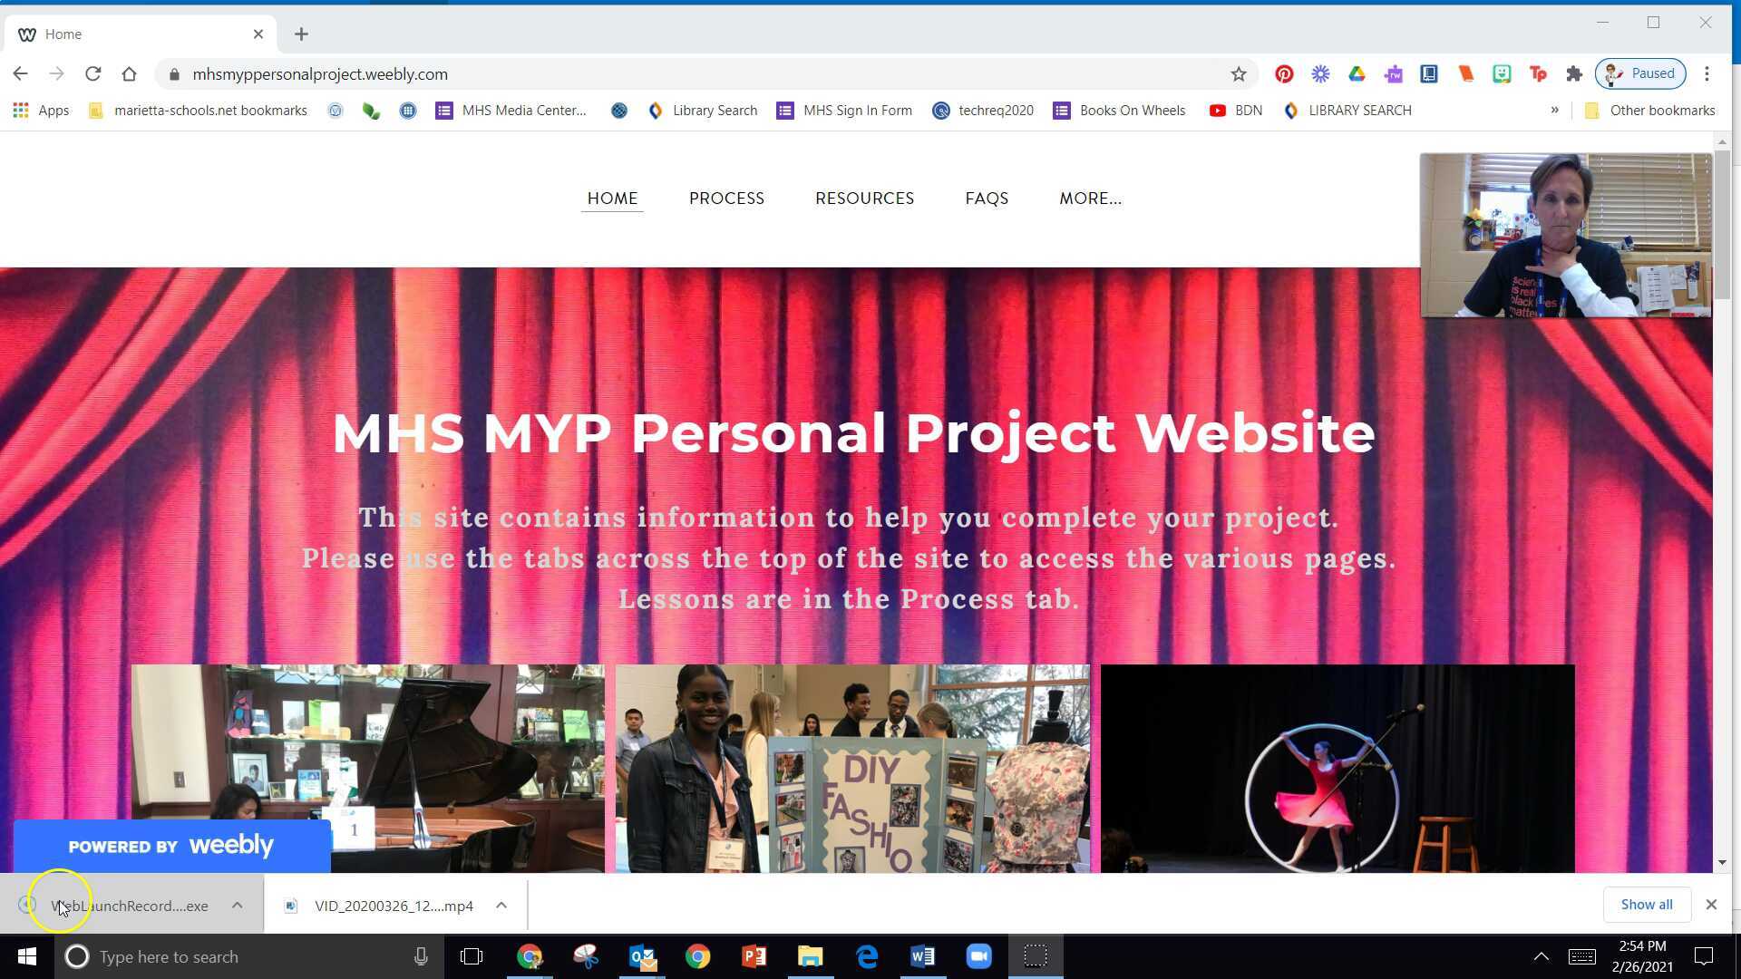Show hidden bookmarks with the double-chevron
1741x979 pixels.
point(1556,110)
